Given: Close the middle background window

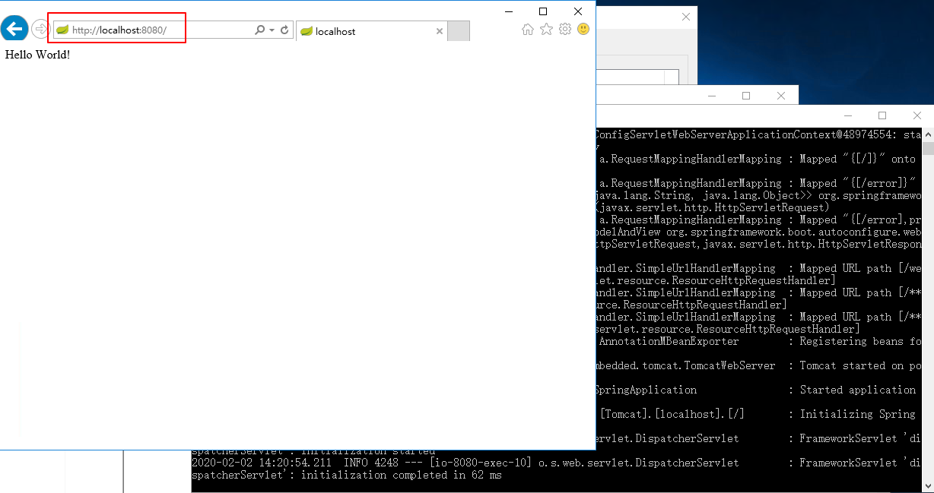Looking at the screenshot, I should pos(781,96).
